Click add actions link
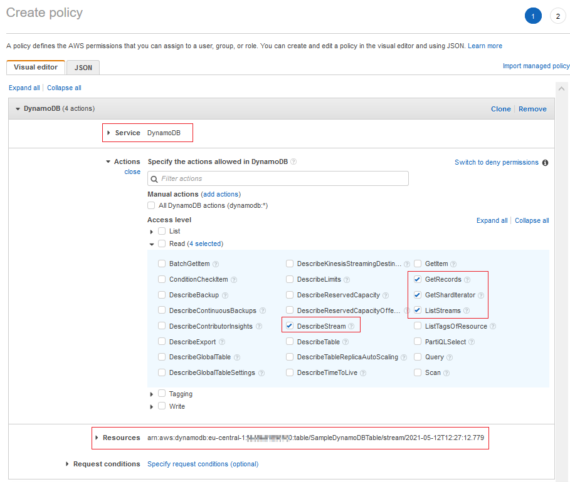Viewport: 570px width, 482px height. point(221,194)
